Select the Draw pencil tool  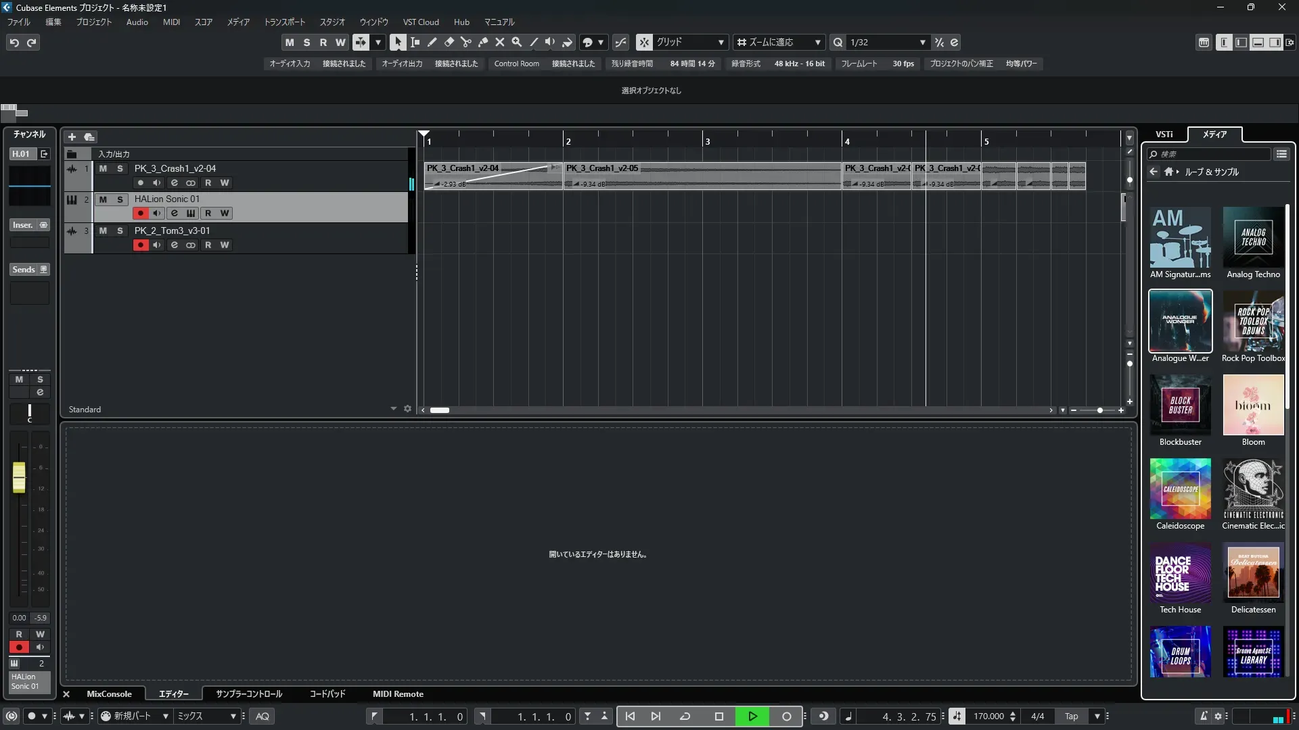432,42
